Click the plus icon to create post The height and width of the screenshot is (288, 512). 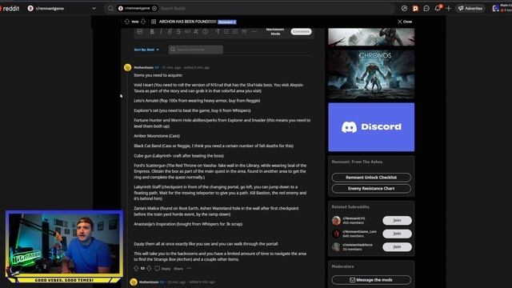(x=448, y=9)
